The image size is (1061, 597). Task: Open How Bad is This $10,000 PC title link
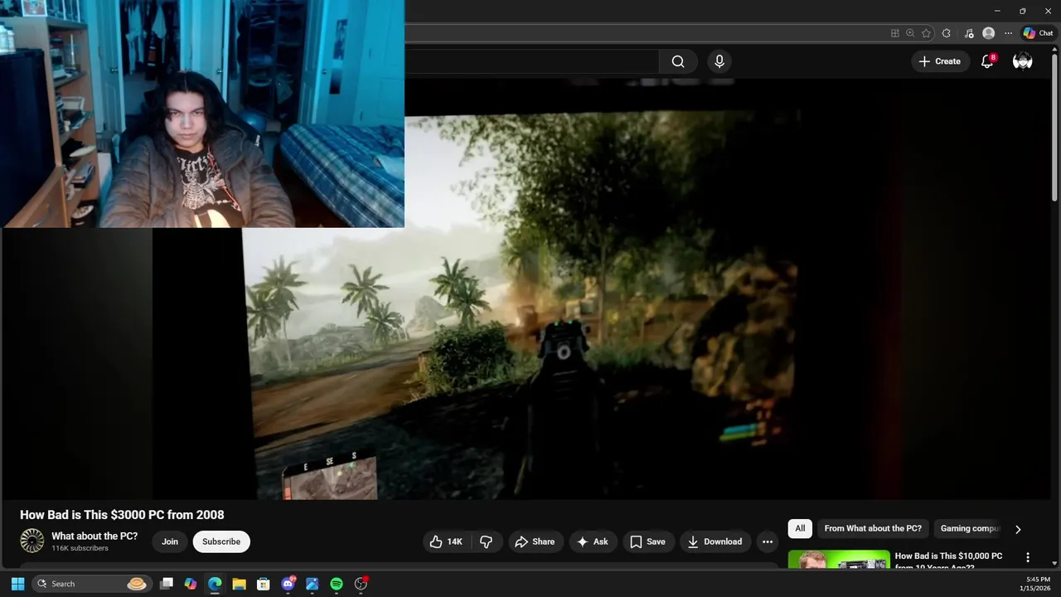point(948,561)
